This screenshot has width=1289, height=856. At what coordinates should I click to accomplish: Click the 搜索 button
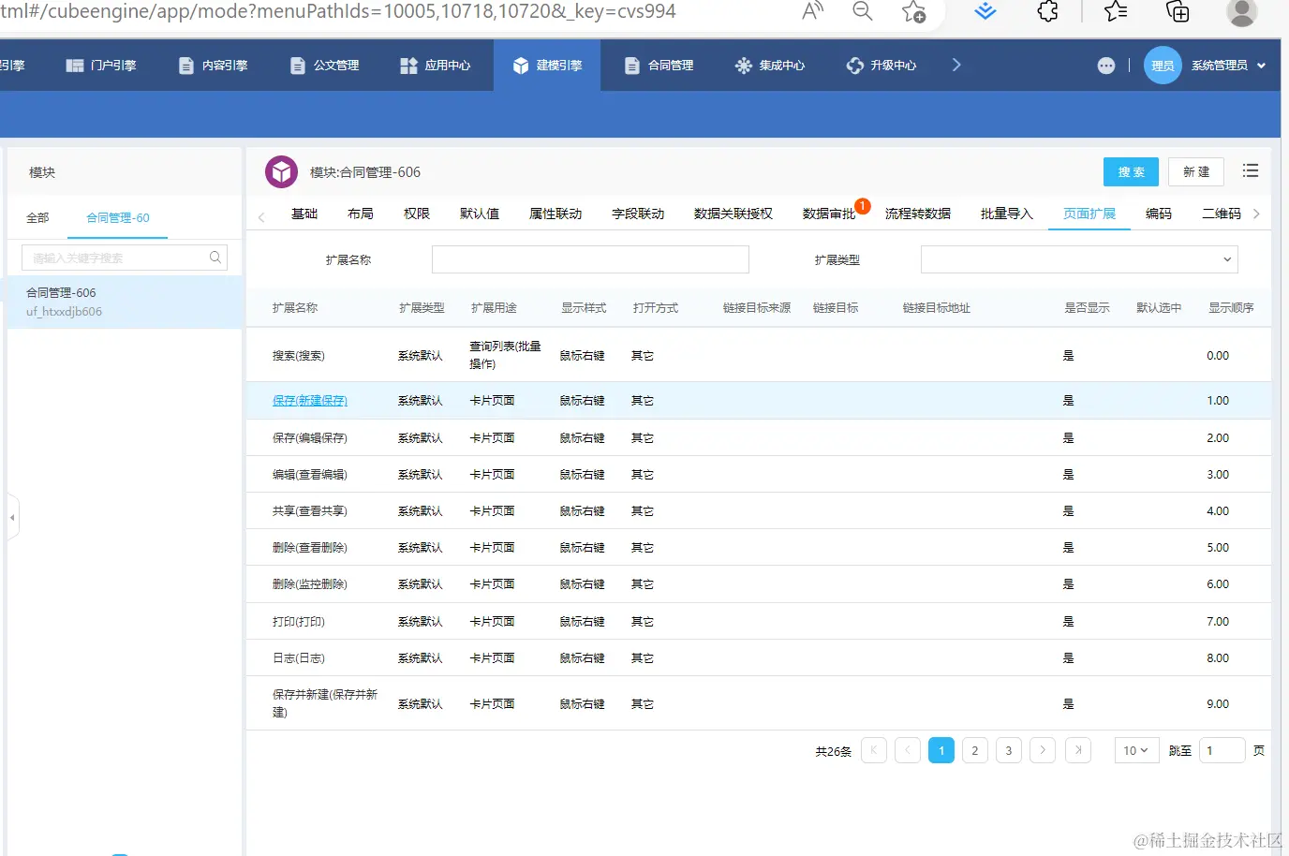pos(1131,172)
